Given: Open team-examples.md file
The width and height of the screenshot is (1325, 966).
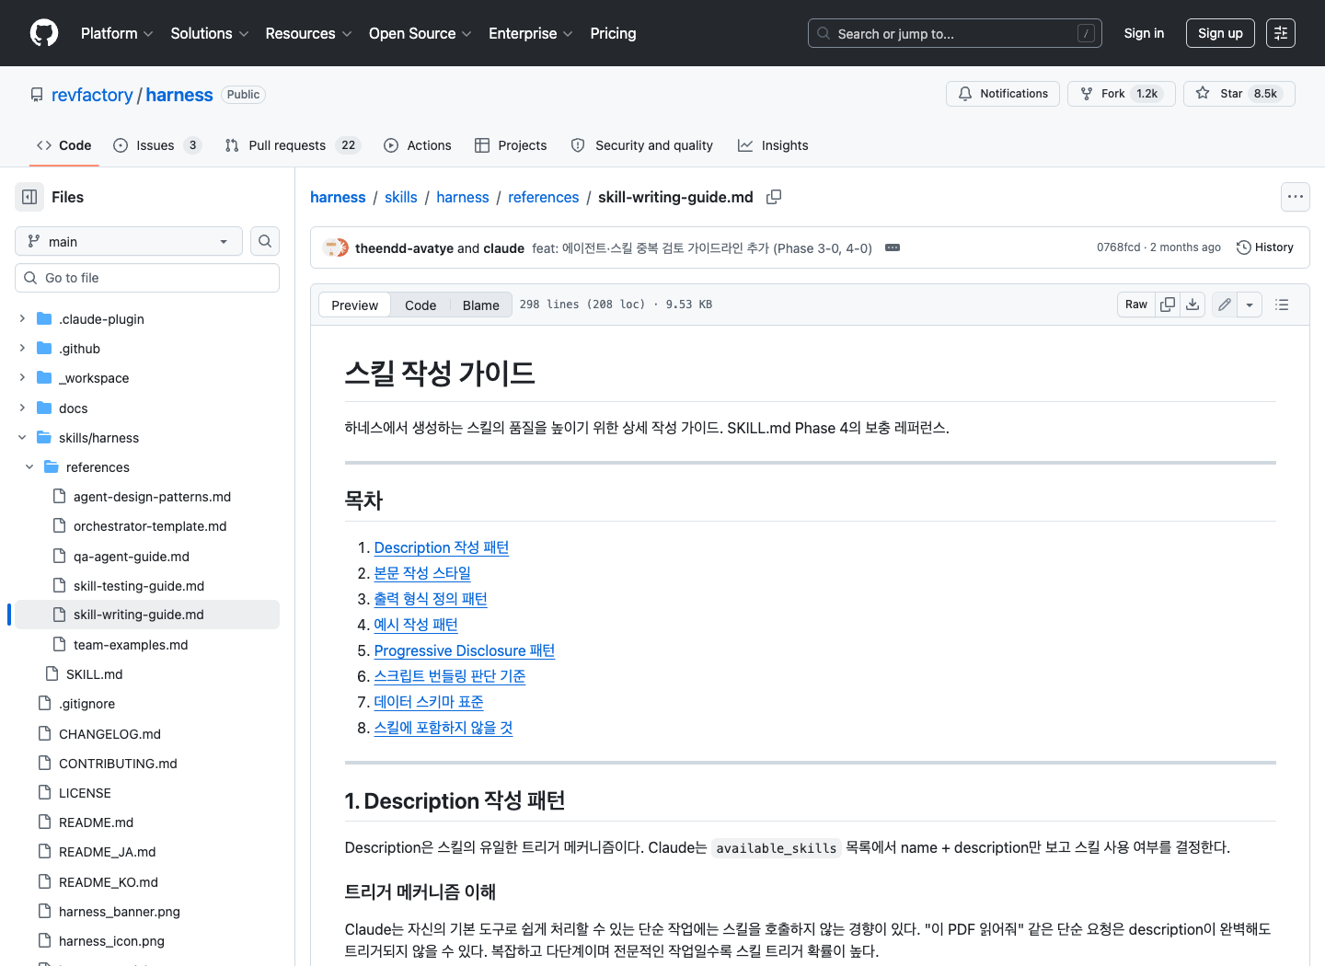Looking at the screenshot, I should (x=131, y=645).
